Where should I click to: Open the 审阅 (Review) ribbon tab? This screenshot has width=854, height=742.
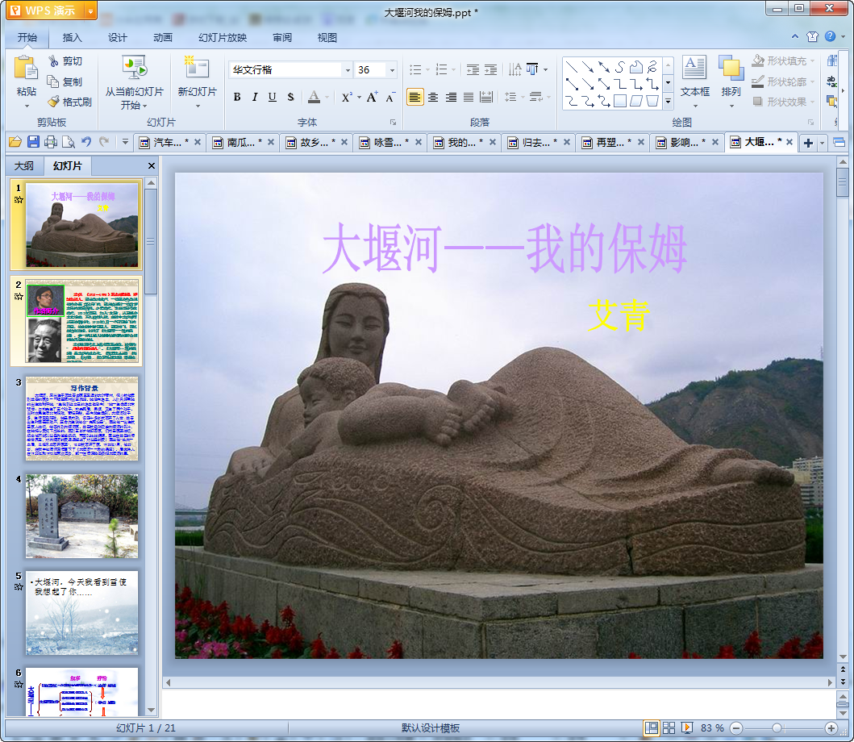(281, 38)
